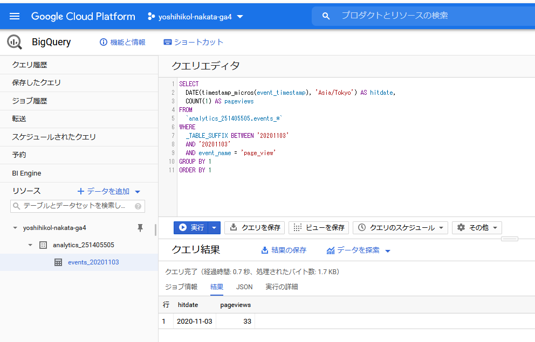Image resolution: width=535 pixels, height=342 pixels.
Task: Click the Google Cloud Platform logo
Action: [83, 16]
